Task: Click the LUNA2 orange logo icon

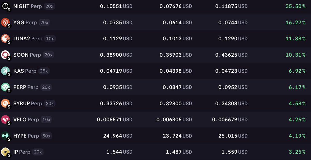Action: coord(6,39)
